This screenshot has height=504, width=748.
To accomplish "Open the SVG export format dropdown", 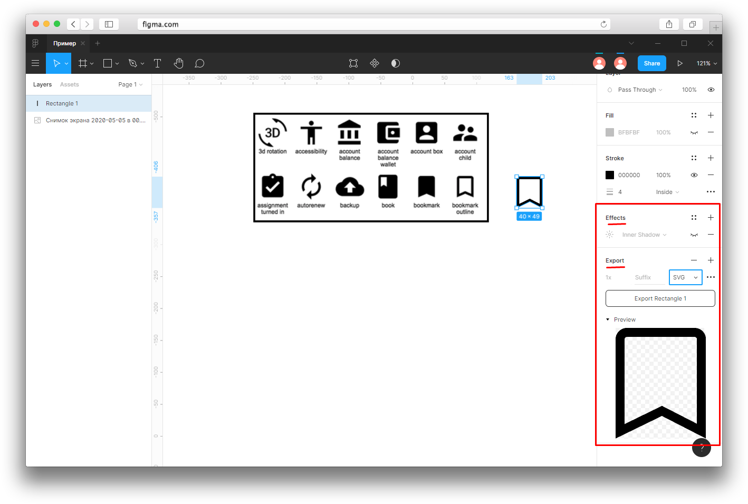I will (685, 277).
